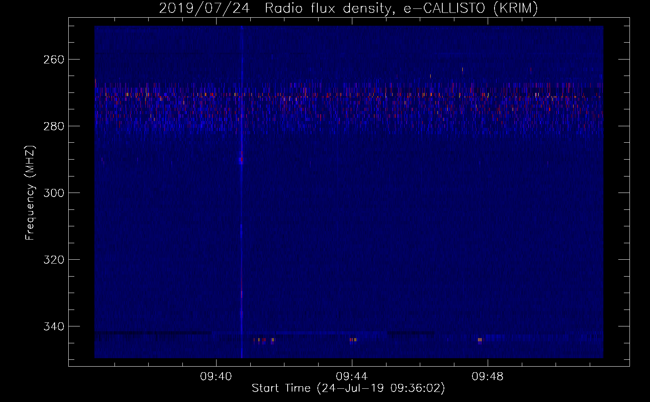650x402 pixels.
Task: Click the 260 frequency tick label
Action: [x=54, y=60]
